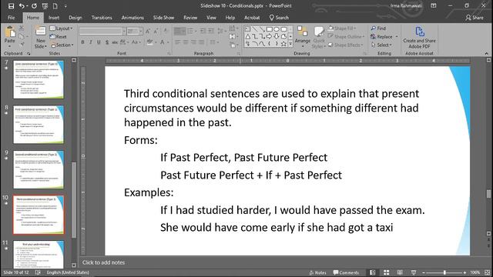Click the Save icon in quick access toolbar
Image resolution: width=493 pixels, height=277 pixels.
click(x=11, y=6)
